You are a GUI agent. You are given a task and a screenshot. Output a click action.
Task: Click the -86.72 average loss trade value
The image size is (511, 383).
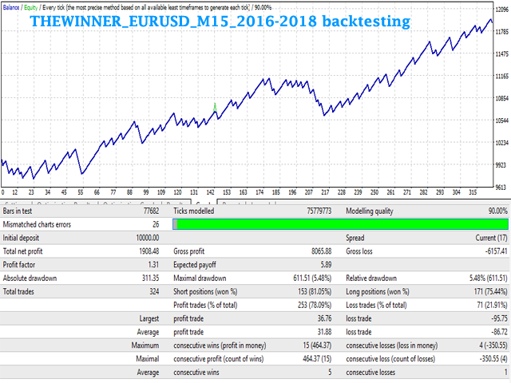click(x=500, y=332)
